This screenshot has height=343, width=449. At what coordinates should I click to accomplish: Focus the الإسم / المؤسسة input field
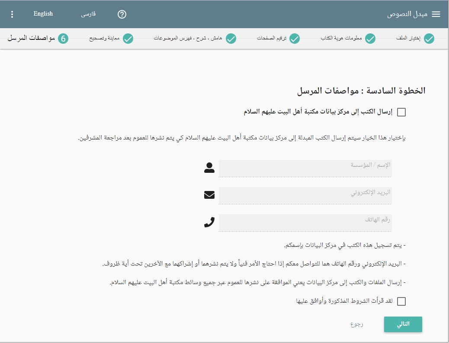pos(305,168)
